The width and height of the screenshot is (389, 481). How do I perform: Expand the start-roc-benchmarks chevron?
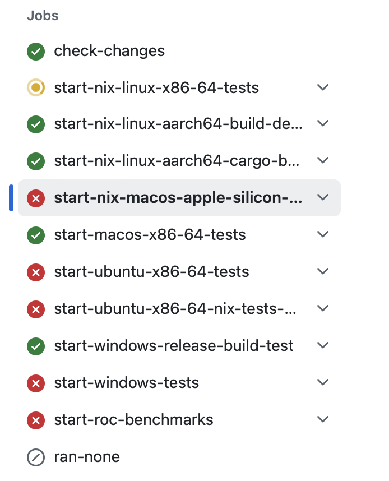[323, 419]
